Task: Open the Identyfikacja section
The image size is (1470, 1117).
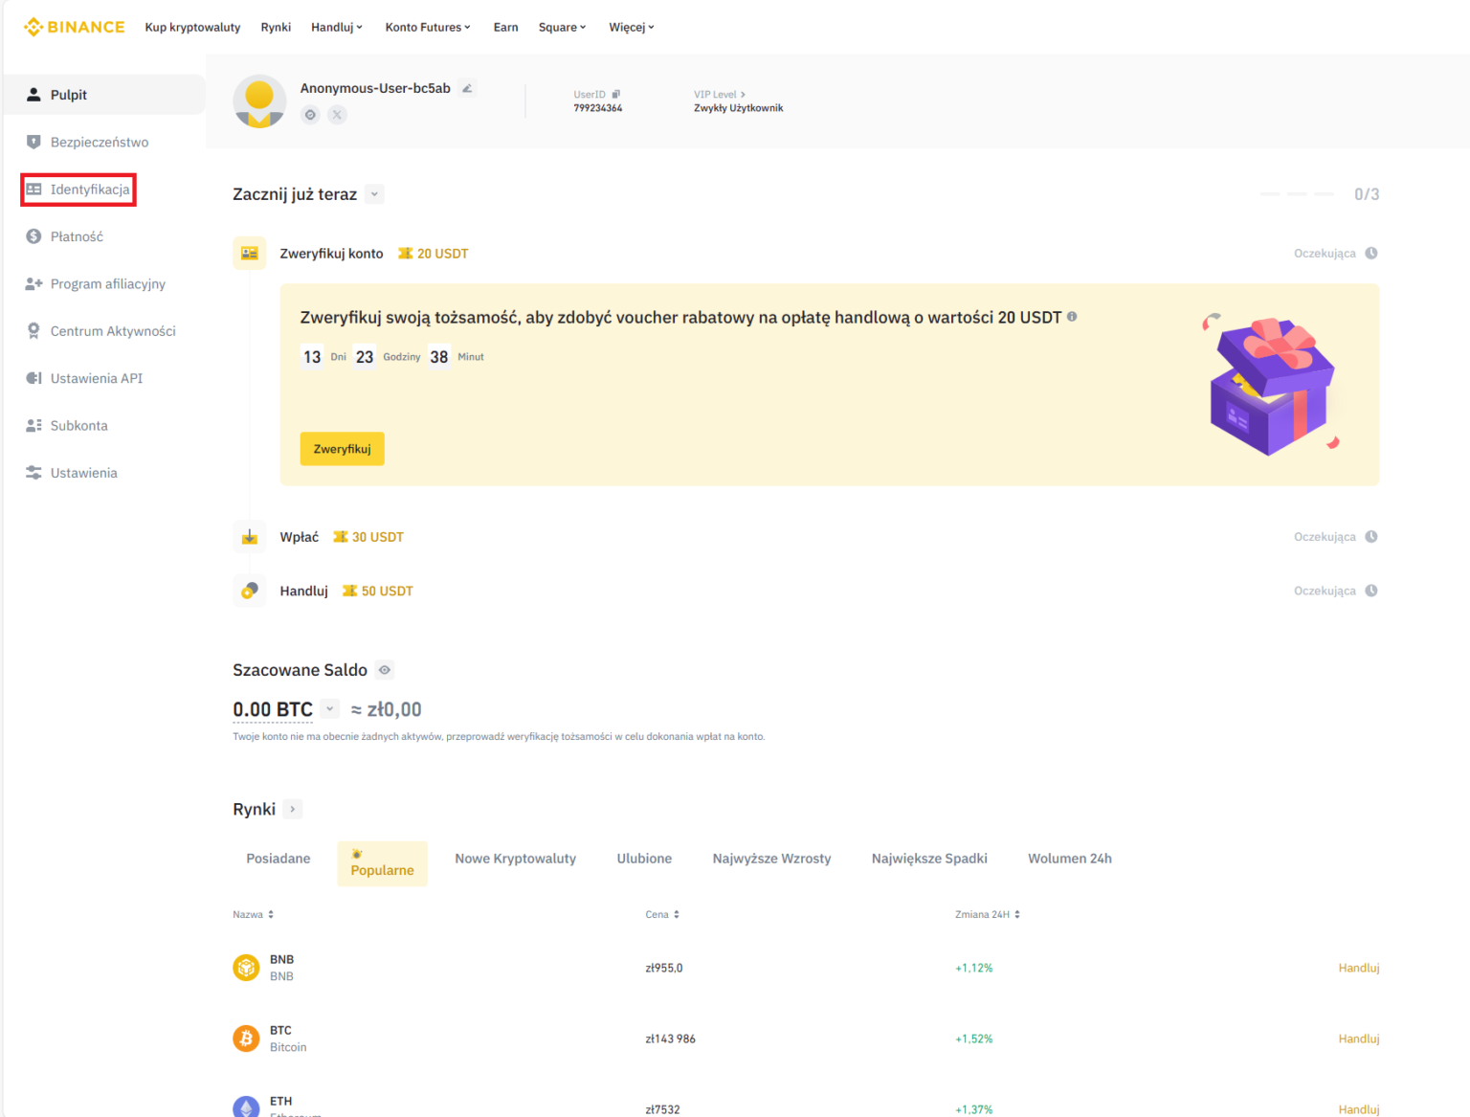Action: (78, 190)
